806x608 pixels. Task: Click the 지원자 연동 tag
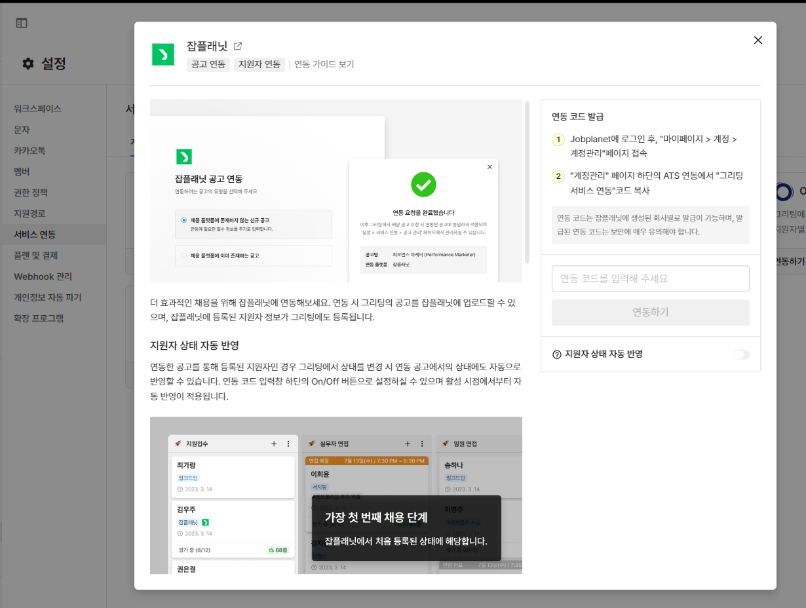(x=259, y=64)
